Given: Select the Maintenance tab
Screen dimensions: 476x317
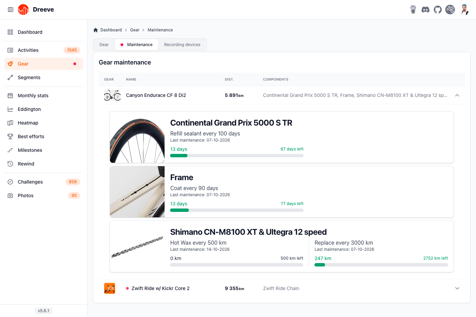Looking at the screenshot, I should [x=137, y=45].
